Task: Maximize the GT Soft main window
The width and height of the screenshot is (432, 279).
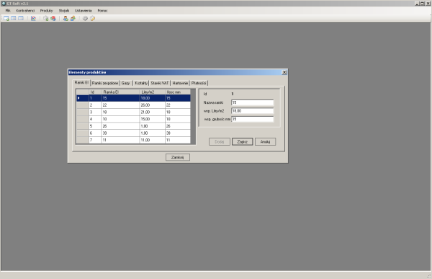Action: [x=422, y=4]
